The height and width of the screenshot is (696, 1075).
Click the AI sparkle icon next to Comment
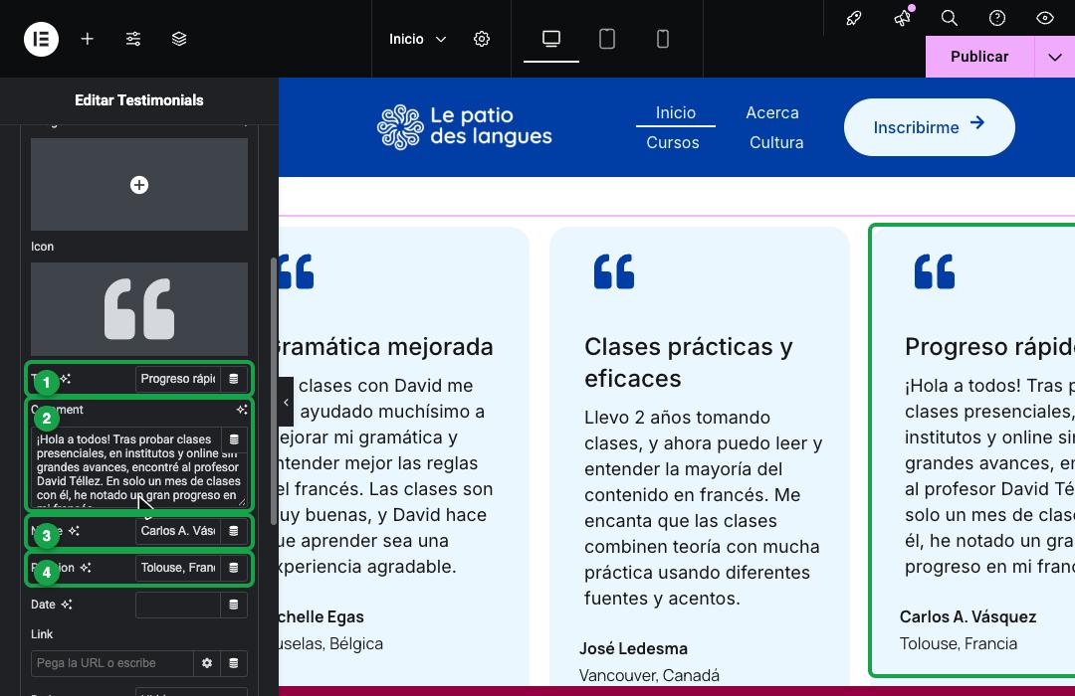click(241, 410)
